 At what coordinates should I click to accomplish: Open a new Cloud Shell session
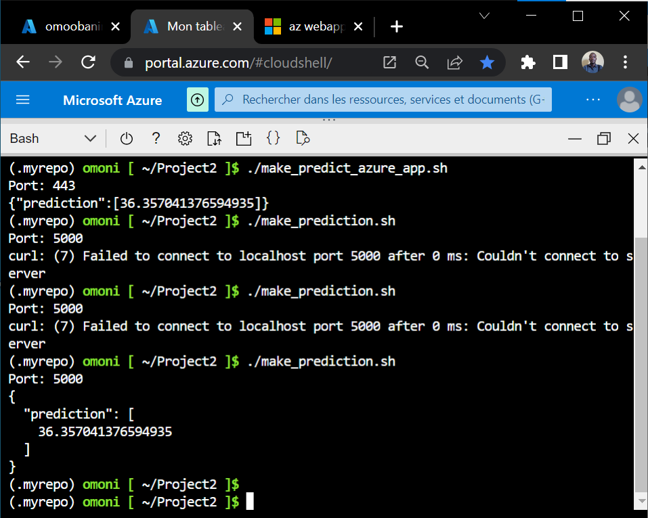[x=244, y=138]
